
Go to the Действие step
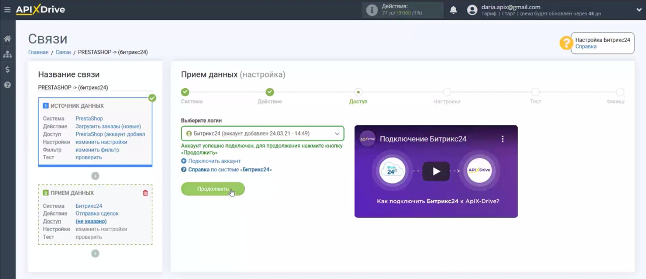[x=270, y=92]
